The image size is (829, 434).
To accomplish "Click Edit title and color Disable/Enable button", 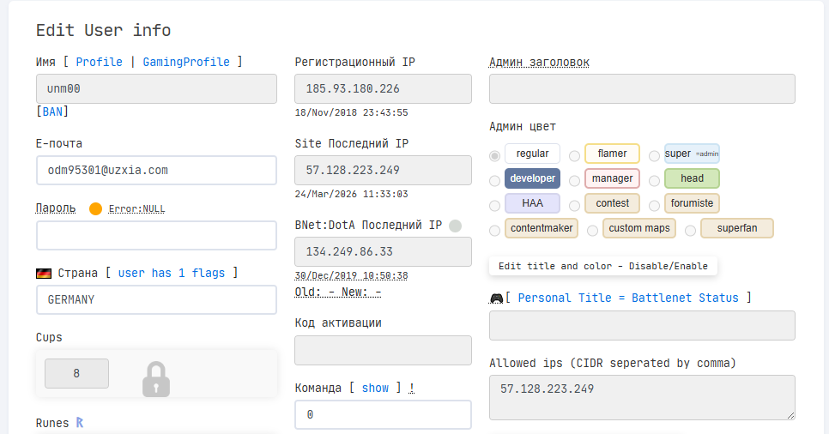I will click(603, 266).
